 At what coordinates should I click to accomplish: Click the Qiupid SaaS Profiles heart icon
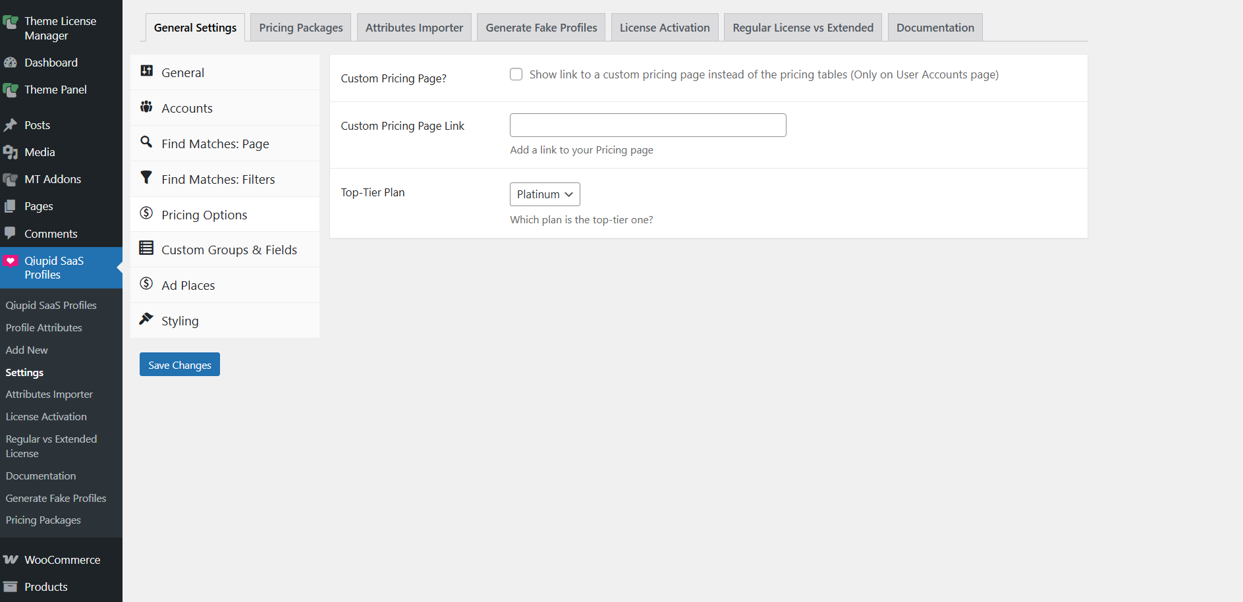click(12, 260)
